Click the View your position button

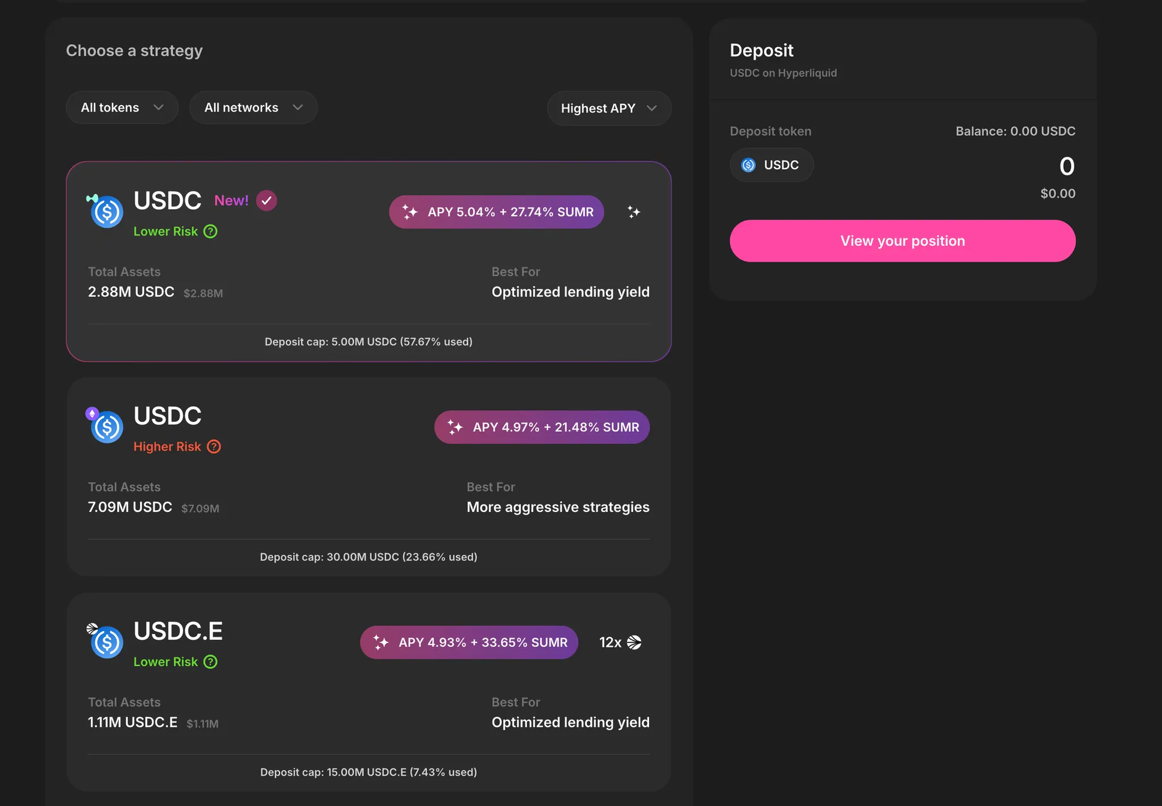(902, 241)
